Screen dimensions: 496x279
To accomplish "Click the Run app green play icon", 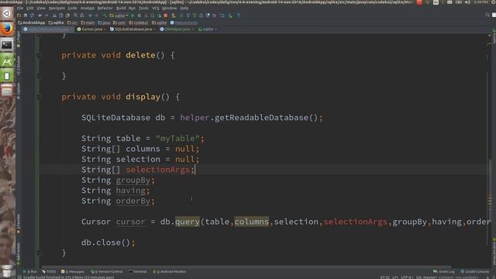I will pos(133,15).
